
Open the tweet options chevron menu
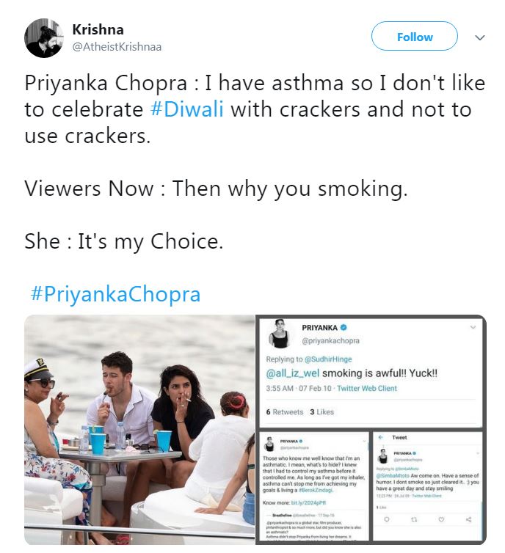click(480, 37)
